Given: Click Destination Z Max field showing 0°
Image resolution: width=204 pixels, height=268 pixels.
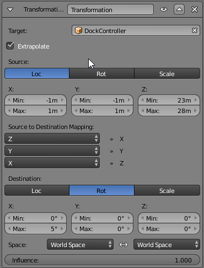Looking at the screenshot, I should [169, 229].
